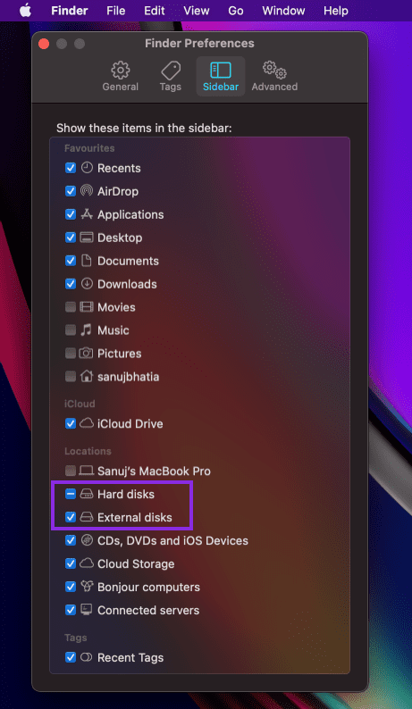Click the Recent Tags icon
412x709 pixels.
(x=87, y=657)
